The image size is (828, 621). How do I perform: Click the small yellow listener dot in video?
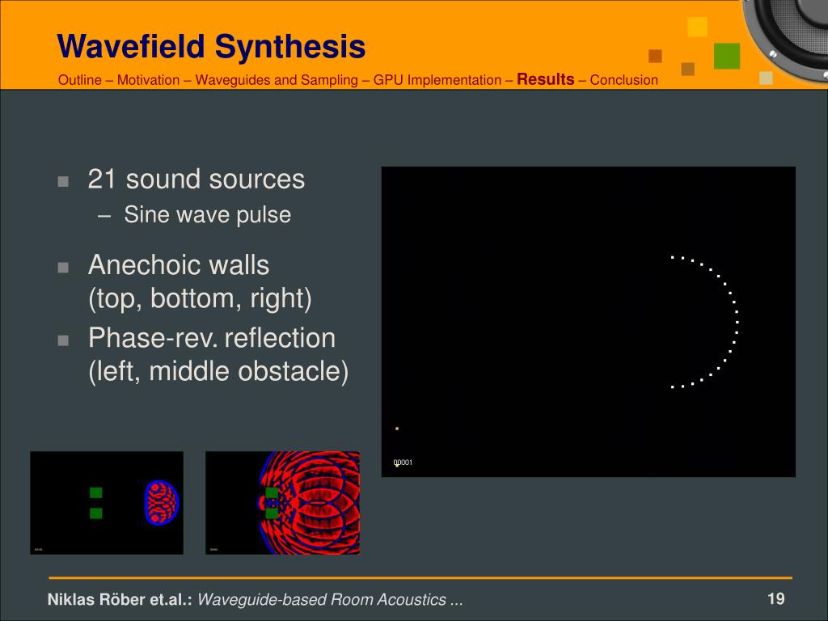click(x=397, y=429)
